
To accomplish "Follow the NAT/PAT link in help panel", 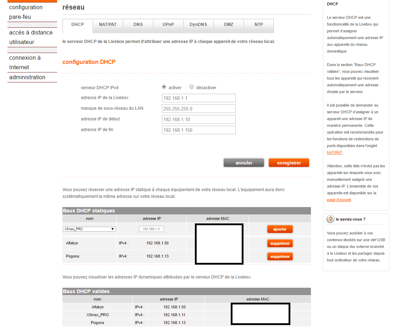I will 334,152.
